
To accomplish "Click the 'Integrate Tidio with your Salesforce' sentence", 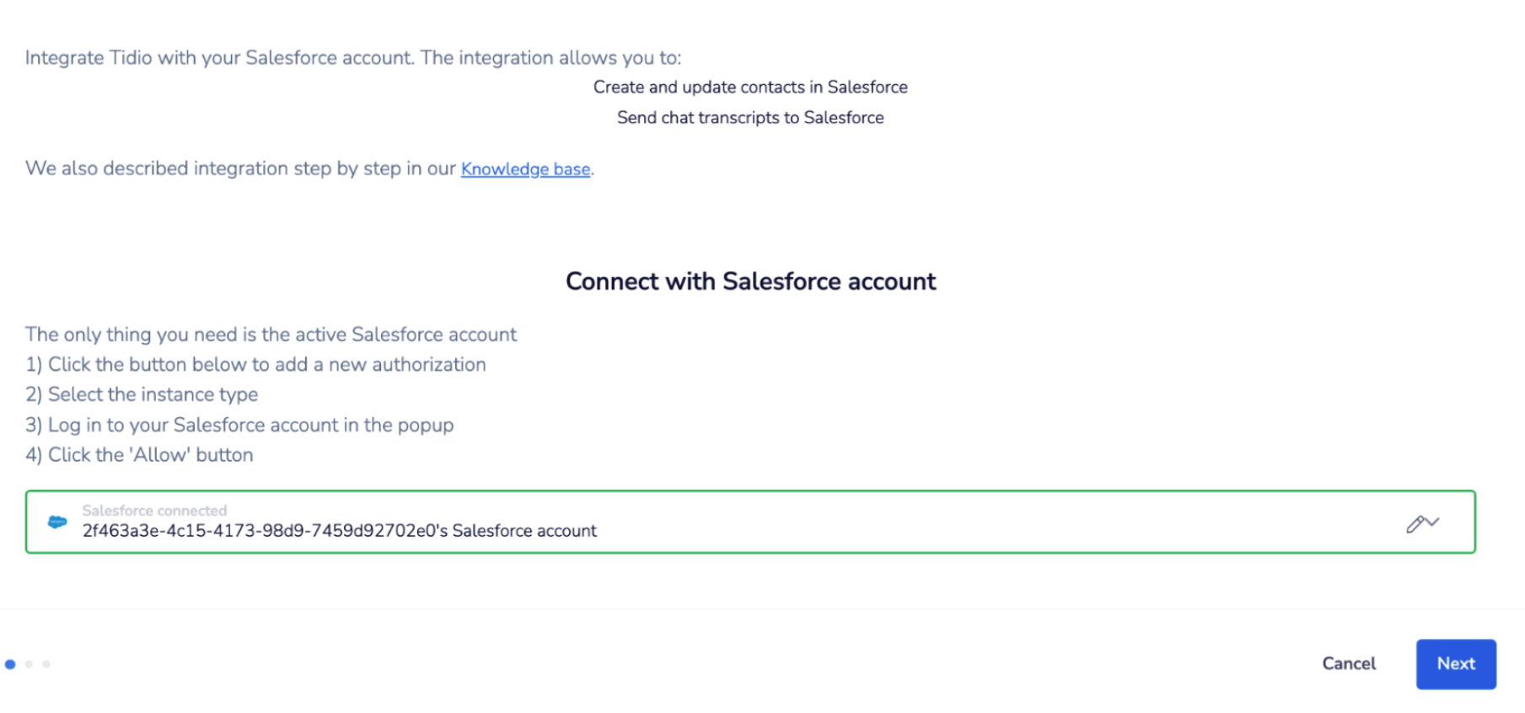I will [x=353, y=57].
